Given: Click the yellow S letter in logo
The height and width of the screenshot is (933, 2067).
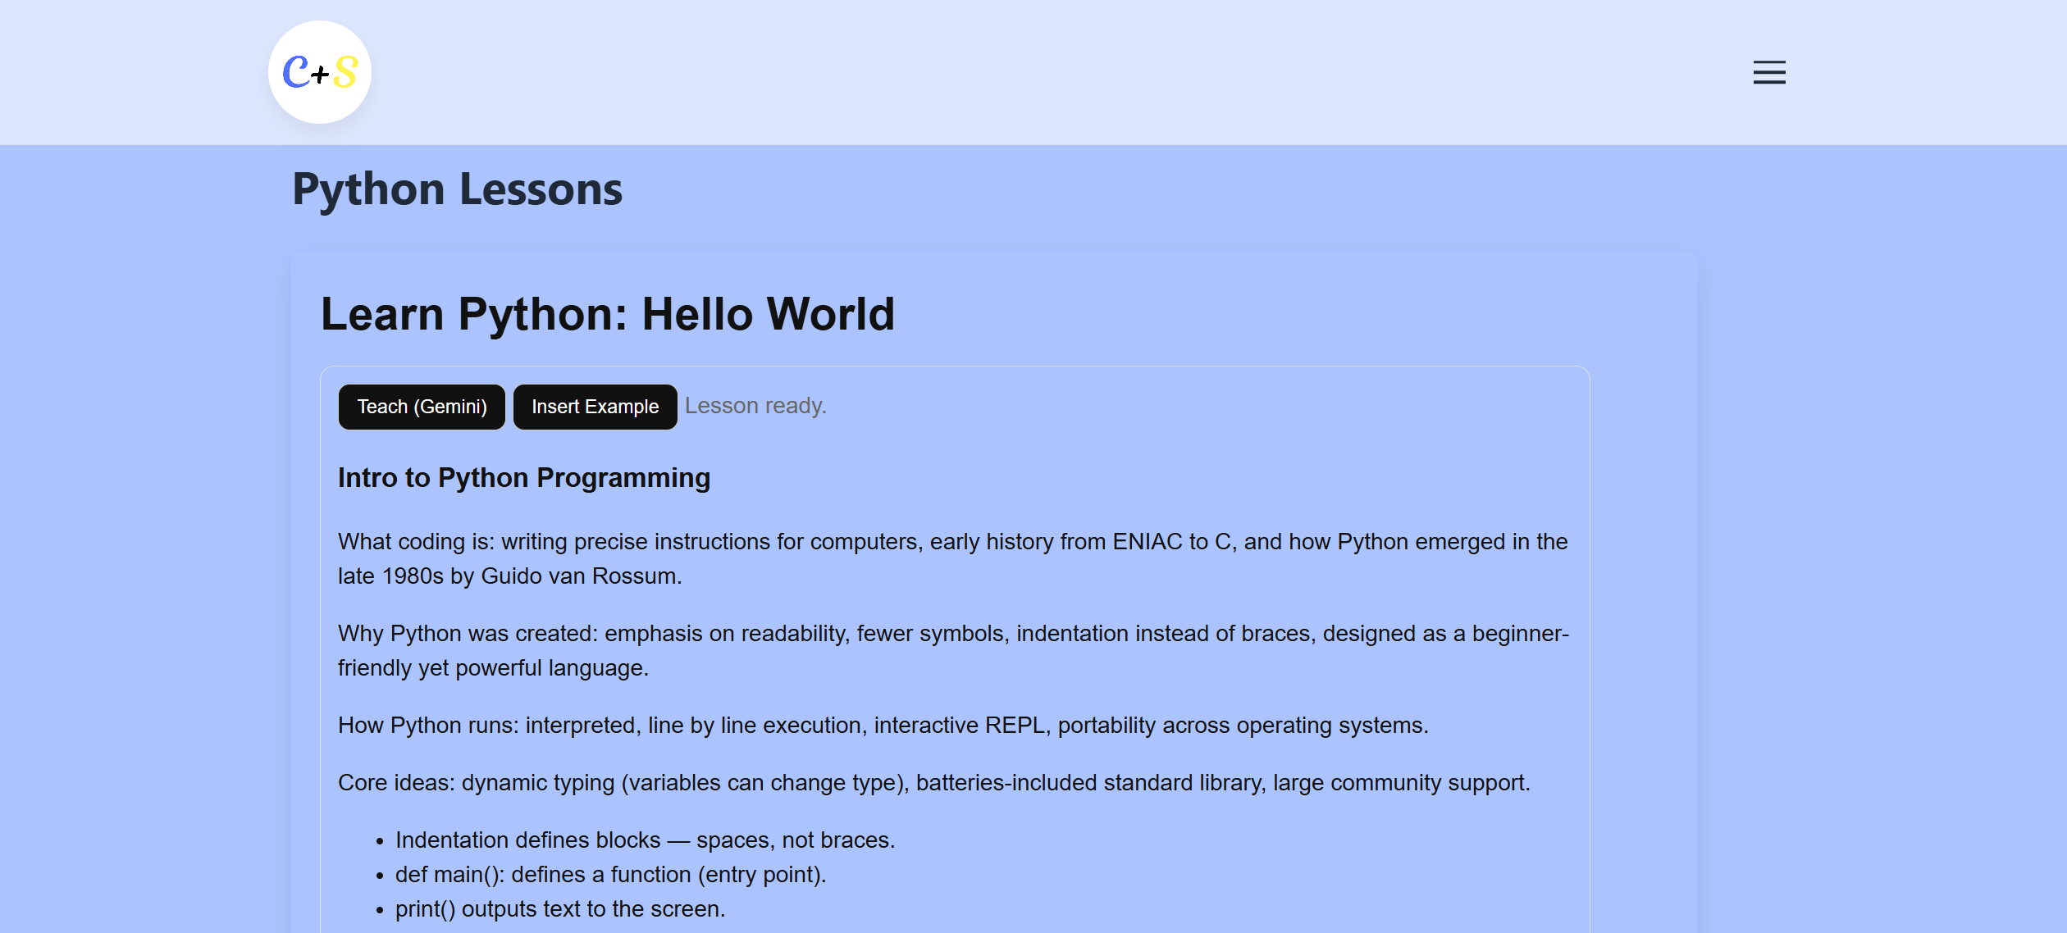Looking at the screenshot, I should 346,72.
